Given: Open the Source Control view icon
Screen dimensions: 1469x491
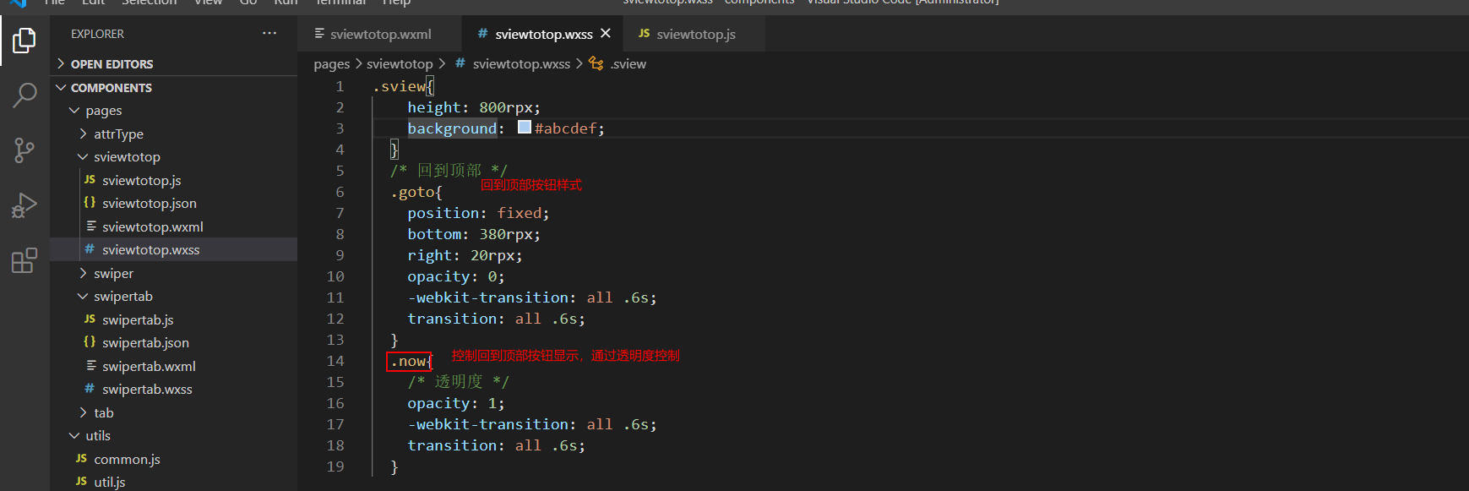Looking at the screenshot, I should (24, 150).
